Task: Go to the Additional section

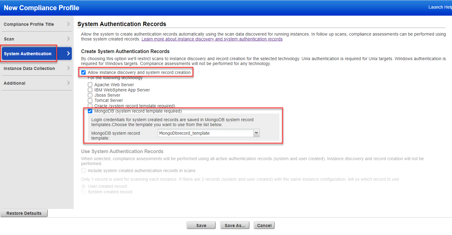Action: 14,83
